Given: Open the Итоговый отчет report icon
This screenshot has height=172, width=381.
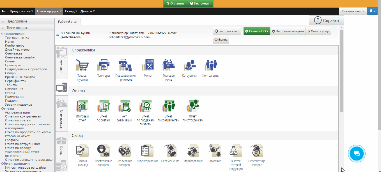Looking at the screenshot, I should pos(82,107).
